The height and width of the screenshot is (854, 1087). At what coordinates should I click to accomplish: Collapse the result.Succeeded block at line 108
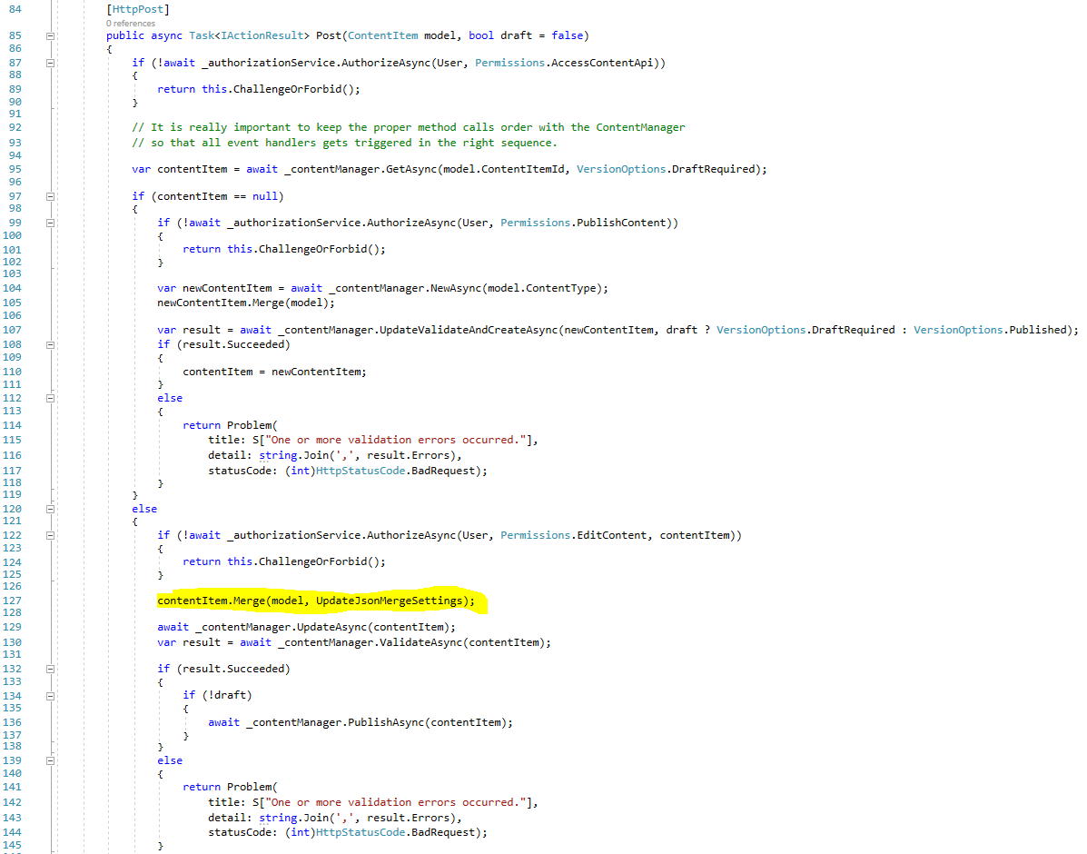pyautogui.click(x=50, y=345)
